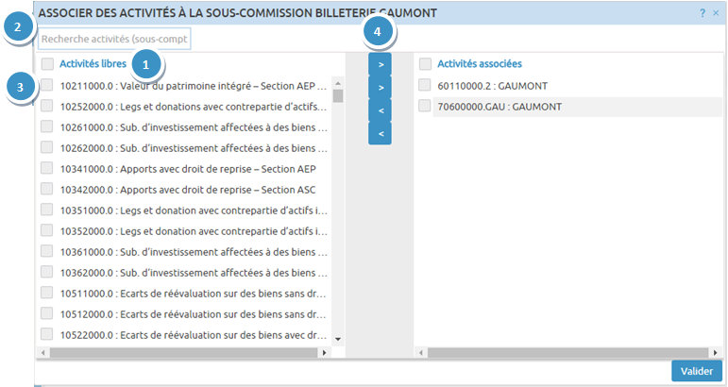Click the topmost '>' transfer button
The width and height of the screenshot is (728, 387).
click(381, 64)
